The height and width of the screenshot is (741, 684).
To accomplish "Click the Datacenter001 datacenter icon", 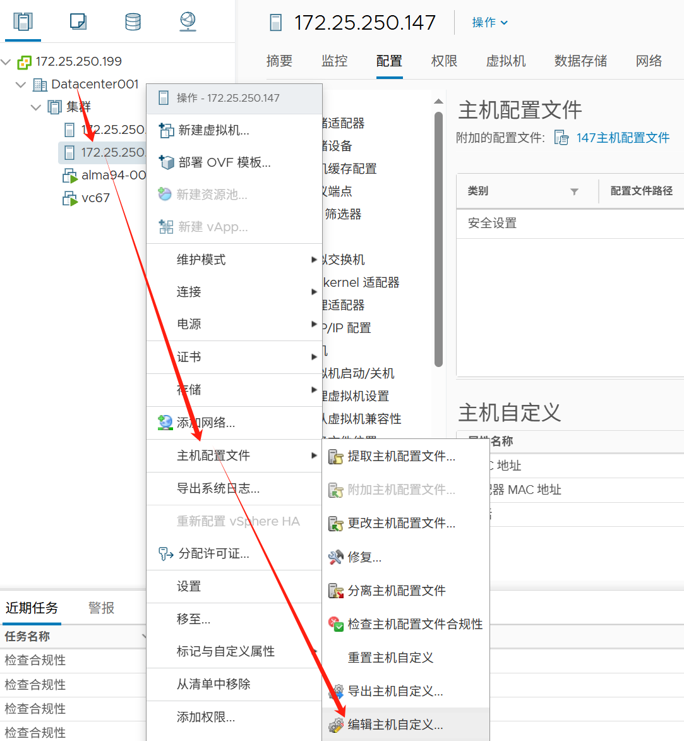I will pyautogui.click(x=40, y=85).
